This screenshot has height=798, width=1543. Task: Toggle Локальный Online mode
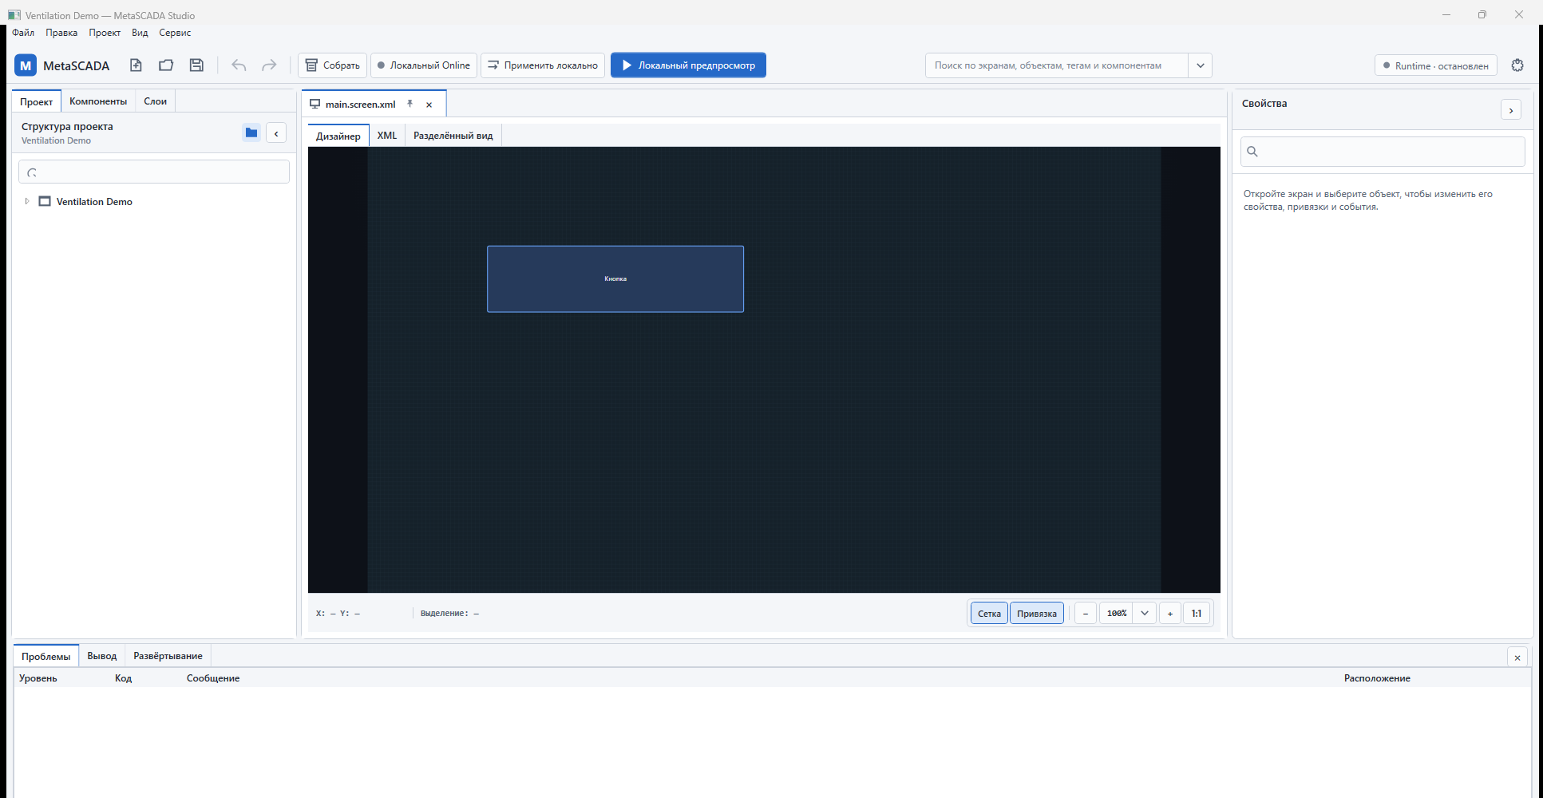coord(424,65)
